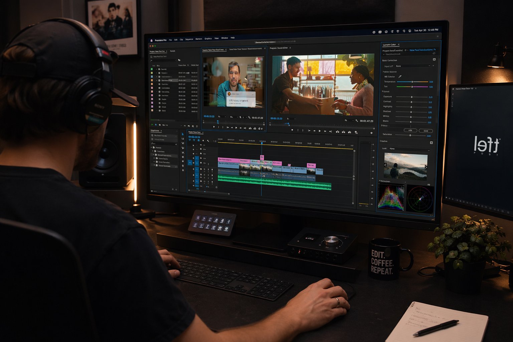The image size is (513, 342).
Task: Select the Slip tool
Action: (x=183, y=153)
